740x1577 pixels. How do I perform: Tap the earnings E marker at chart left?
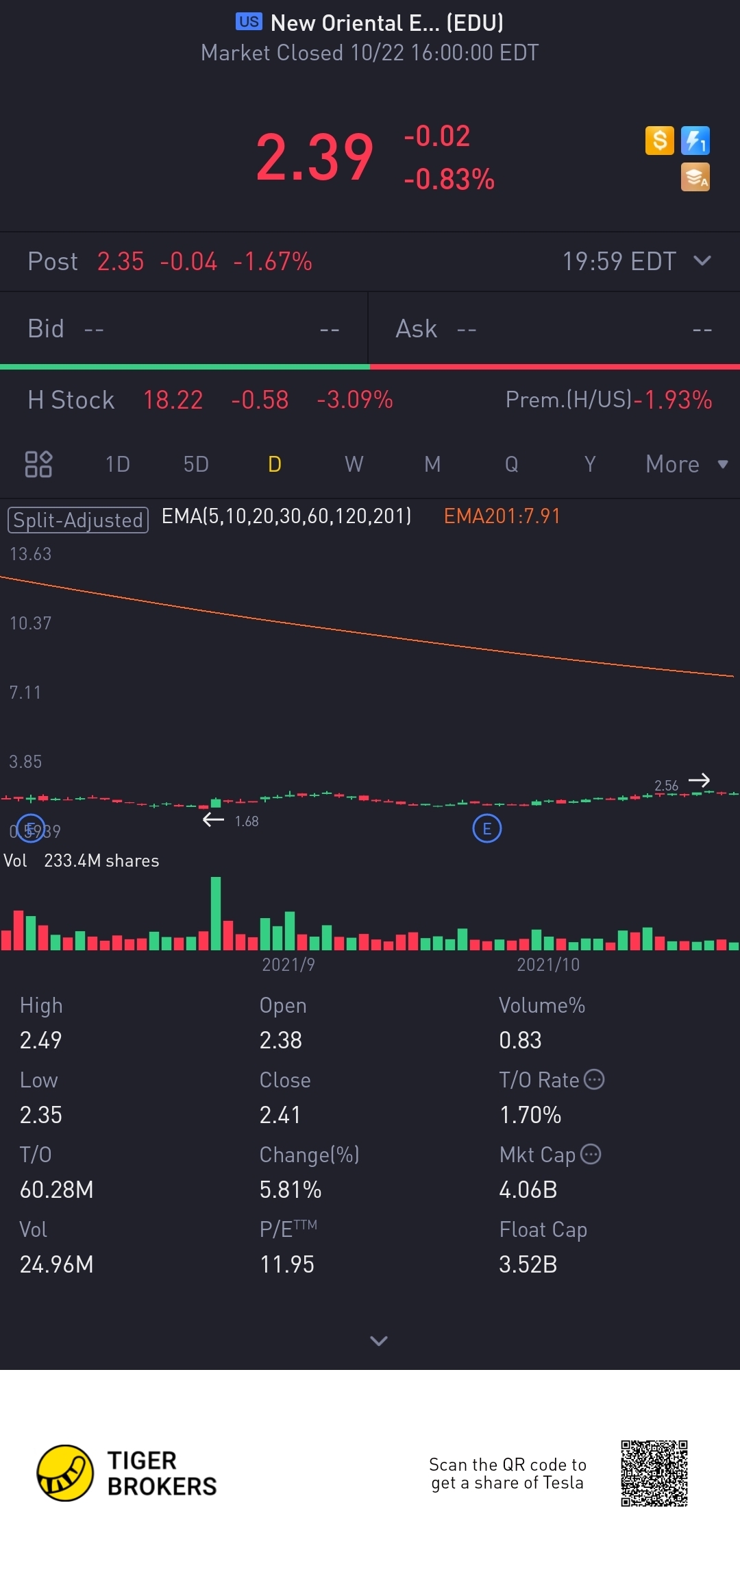coord(30,828)
